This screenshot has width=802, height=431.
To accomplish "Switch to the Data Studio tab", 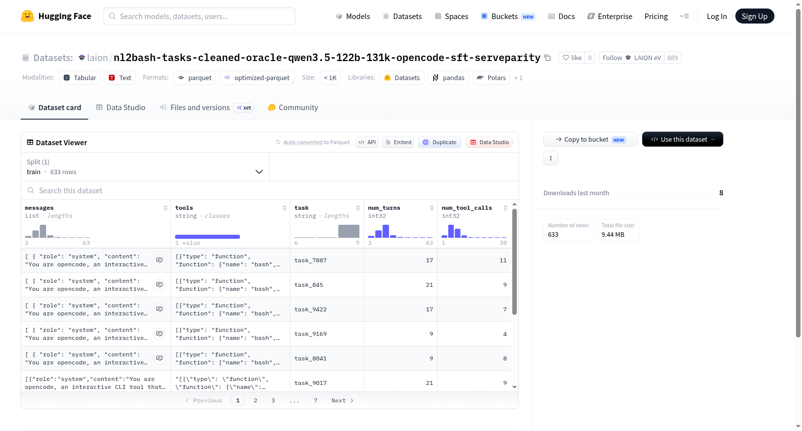I will click(x=121, y=108).
